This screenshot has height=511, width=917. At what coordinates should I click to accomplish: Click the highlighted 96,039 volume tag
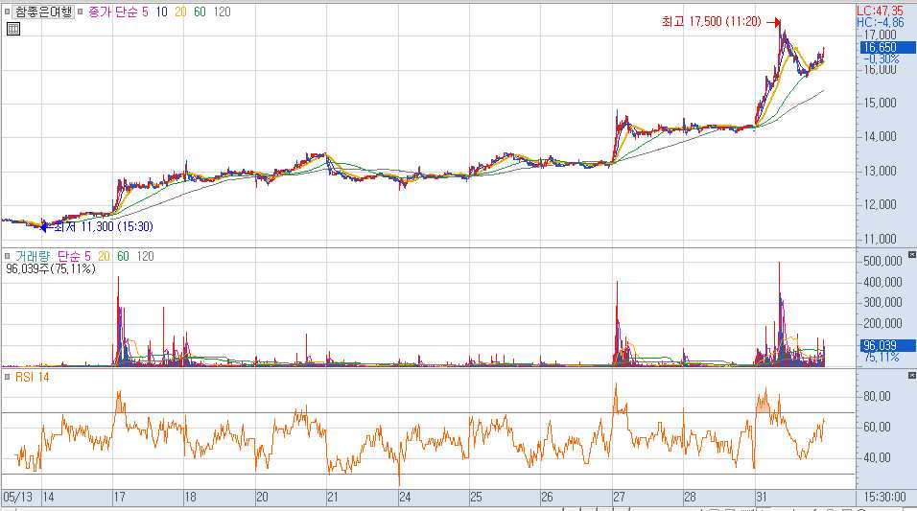pyautogui.click(x=887, y=345)
